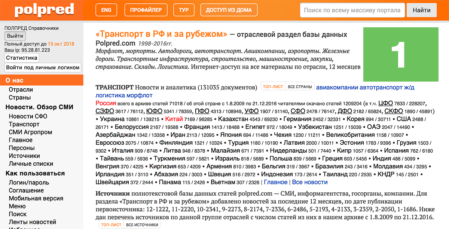Click the blue Главное link after Вьетнам
The image size is (449, 229).
[x=276, y=182]
